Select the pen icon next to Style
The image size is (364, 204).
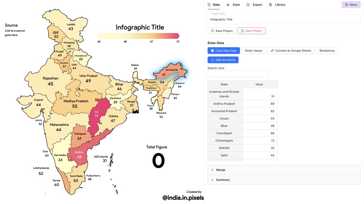click(228, 4)
